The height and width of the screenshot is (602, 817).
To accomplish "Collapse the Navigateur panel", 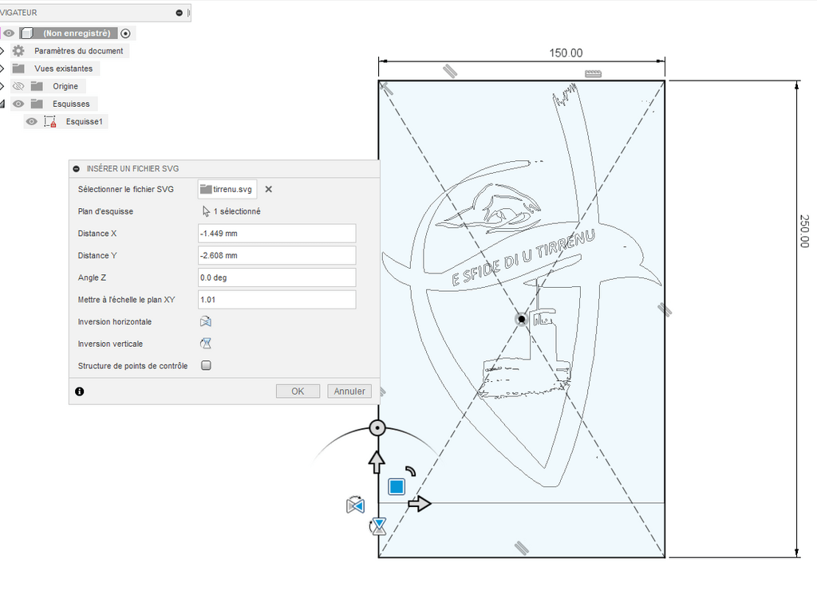I will pos(180,13).
